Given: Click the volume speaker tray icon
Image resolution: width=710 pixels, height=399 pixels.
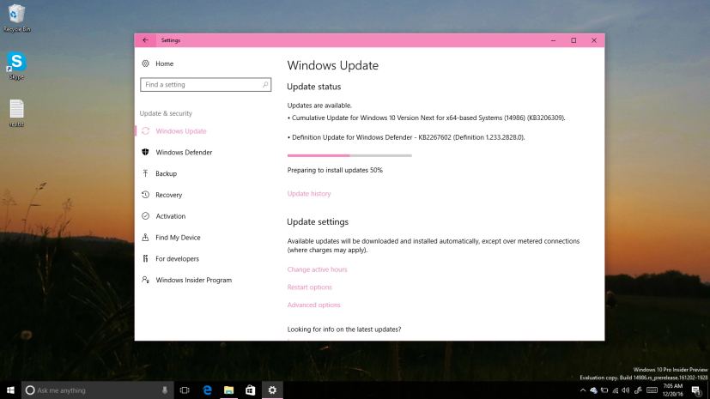Looking at the screenshot, I should point(626,390).
